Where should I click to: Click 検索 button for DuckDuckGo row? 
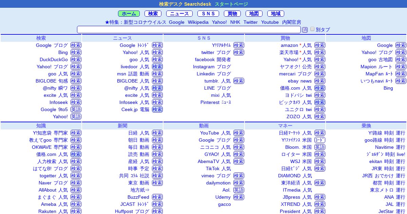pos(76,59)
